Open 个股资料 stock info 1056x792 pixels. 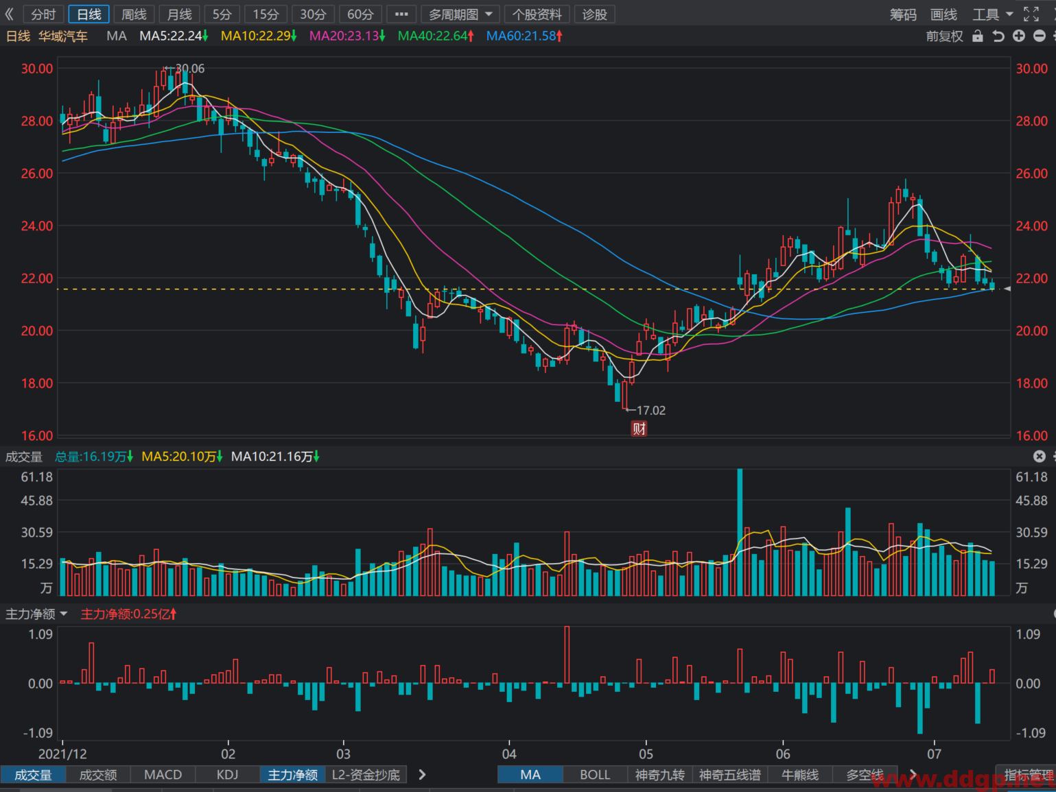pyautogui.click(x=537, y=14)
